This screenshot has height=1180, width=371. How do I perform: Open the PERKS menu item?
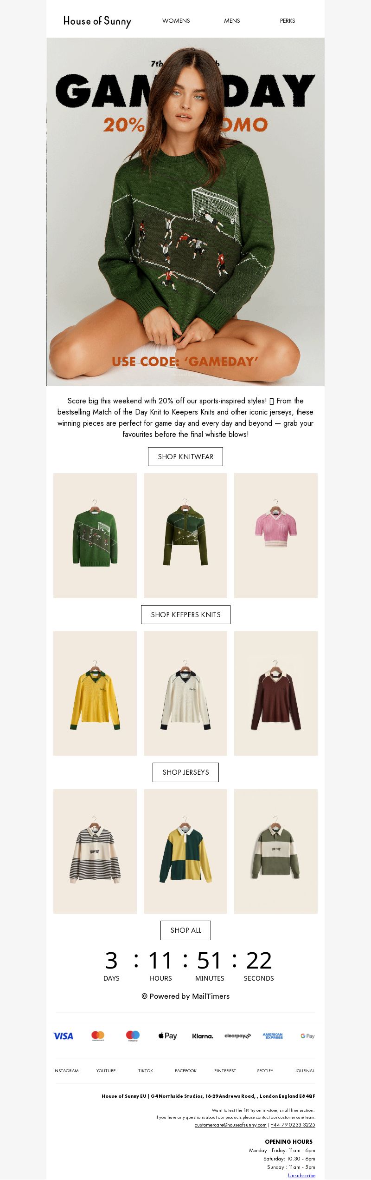coord(288,21)
